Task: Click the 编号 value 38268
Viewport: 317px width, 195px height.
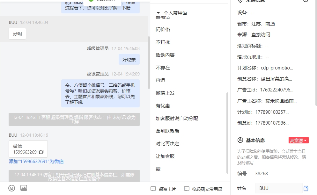Action: click(x=262, y=174)
